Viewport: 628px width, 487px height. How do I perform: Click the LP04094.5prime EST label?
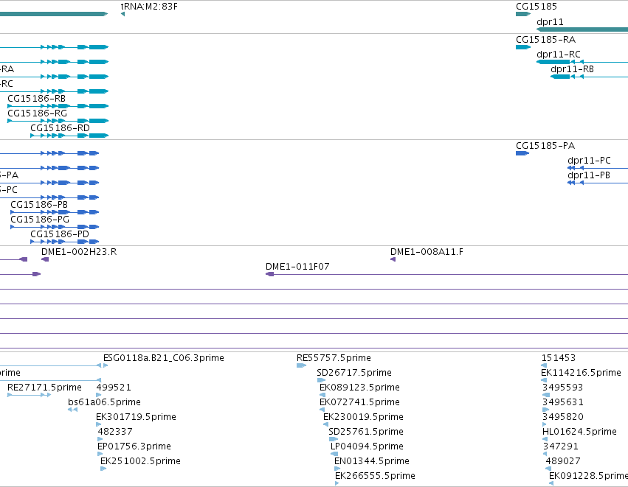(x=367, y=446)
